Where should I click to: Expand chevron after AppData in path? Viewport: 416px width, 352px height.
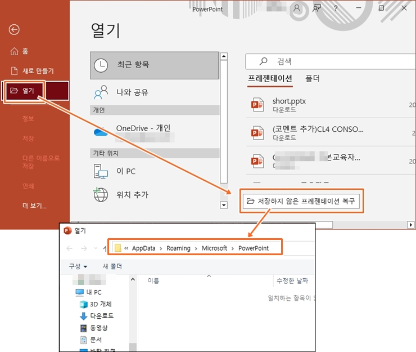(x=161, y=248)
